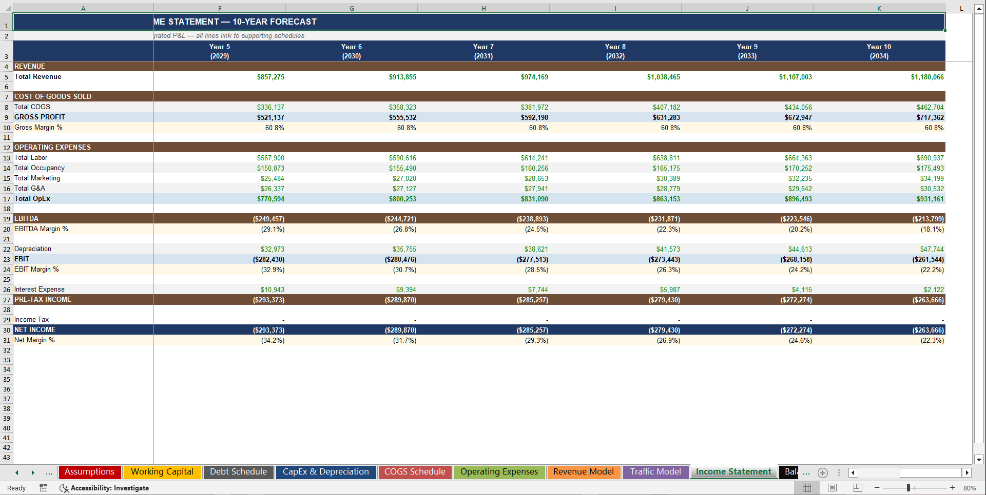Click the Accessibility: Investigate button
Screen dimensions: 986x495
click(104, 488)
